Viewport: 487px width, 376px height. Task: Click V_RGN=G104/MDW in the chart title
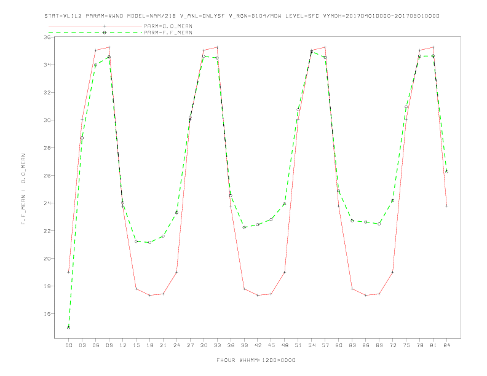coord(255,16)
